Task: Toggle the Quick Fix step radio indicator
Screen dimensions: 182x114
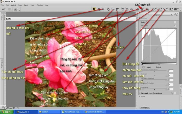Action: 175,26
